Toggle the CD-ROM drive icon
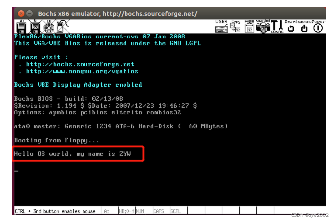 coord(49,27)
